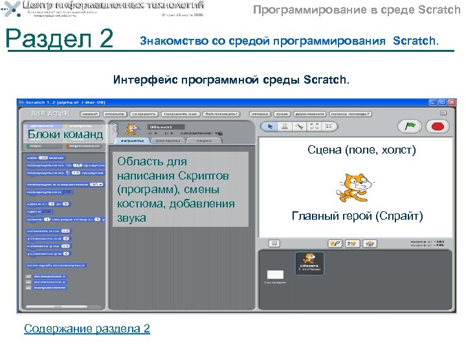466x350 pixels.
Task: Click degrees value in counterclockwise turn block
Action: pos(76,173)
